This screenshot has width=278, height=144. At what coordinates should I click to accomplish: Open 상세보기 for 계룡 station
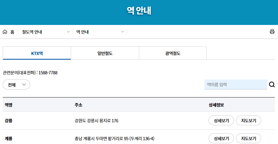[221, 139]
